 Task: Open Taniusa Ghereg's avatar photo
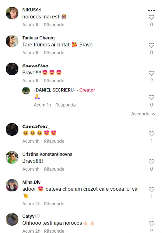click(12, 41)
